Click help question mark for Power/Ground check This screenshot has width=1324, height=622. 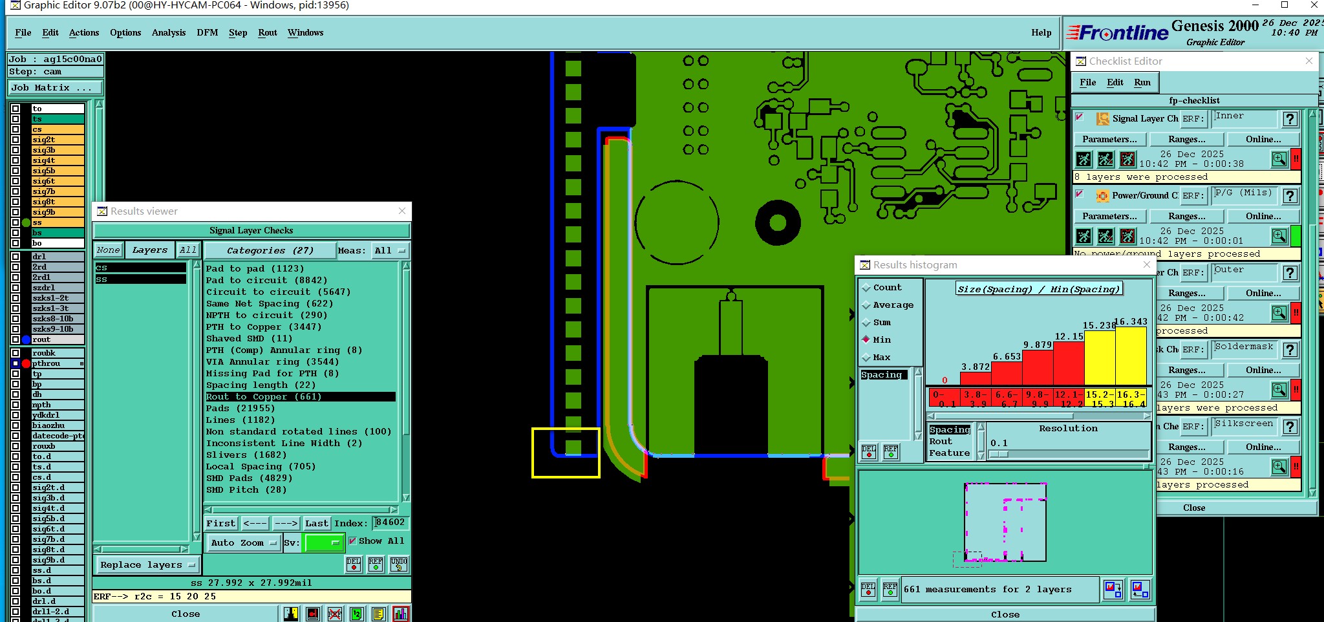tap(1290, 196)
